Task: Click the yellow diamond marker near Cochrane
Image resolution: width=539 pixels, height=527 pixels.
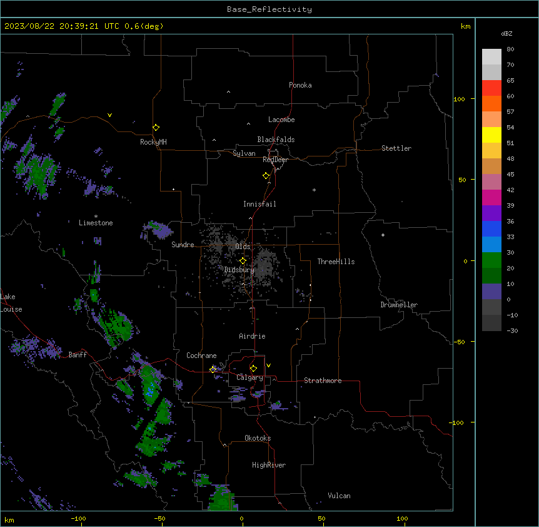Action: pyautogui.click(x=213, y=369)
